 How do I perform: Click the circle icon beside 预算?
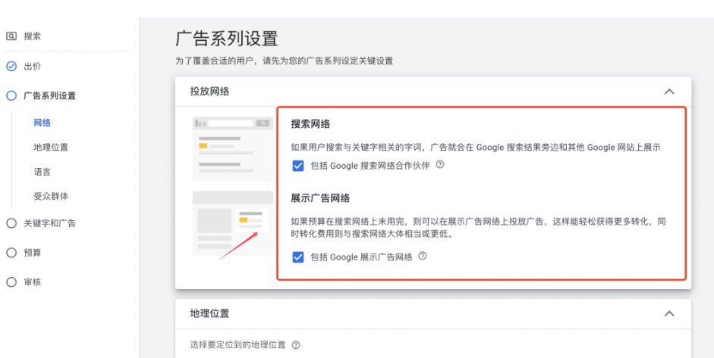[x=11, y=253]
